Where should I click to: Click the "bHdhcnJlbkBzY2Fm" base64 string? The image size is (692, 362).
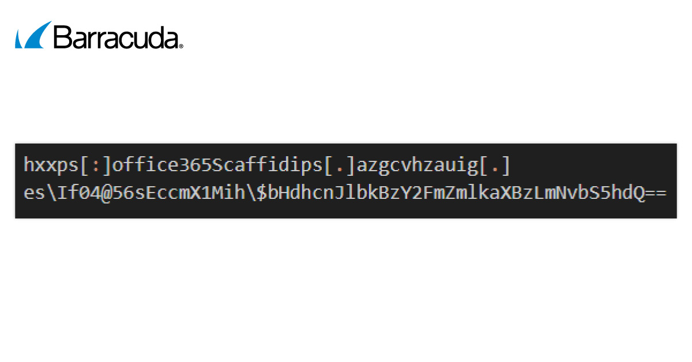pyautogui.click(x=356, y=193)
